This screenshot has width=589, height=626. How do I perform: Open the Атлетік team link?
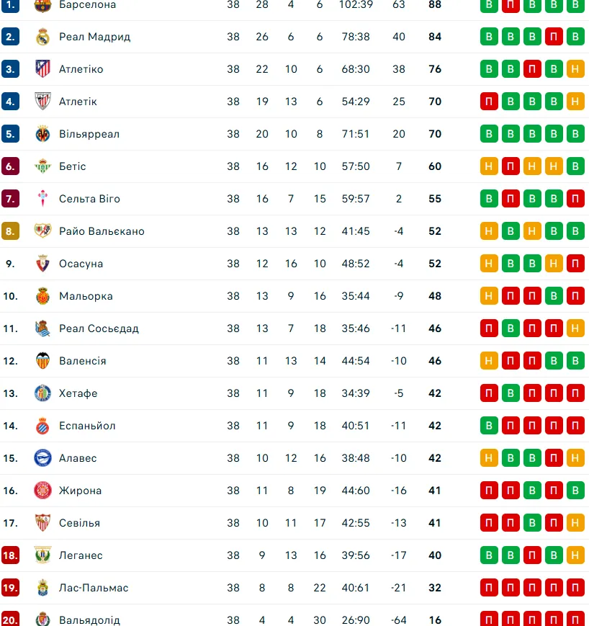78,102
